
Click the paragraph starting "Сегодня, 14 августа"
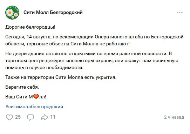click(x=94, y=40)
